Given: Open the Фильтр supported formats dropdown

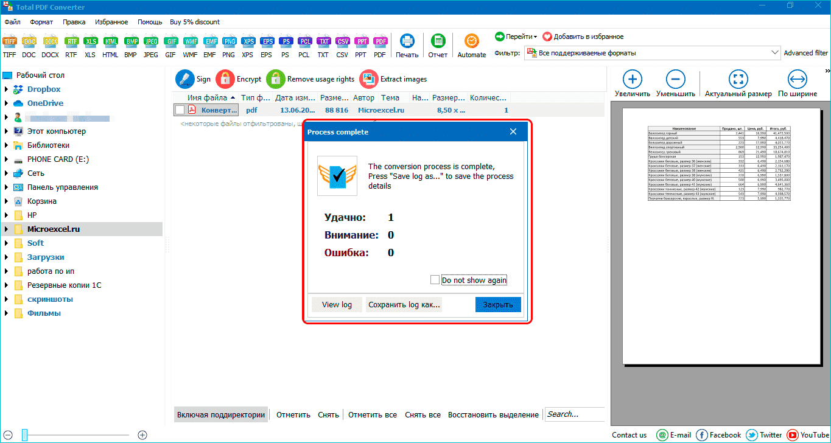Looking at the screenshot, I should tap(652, 53).
